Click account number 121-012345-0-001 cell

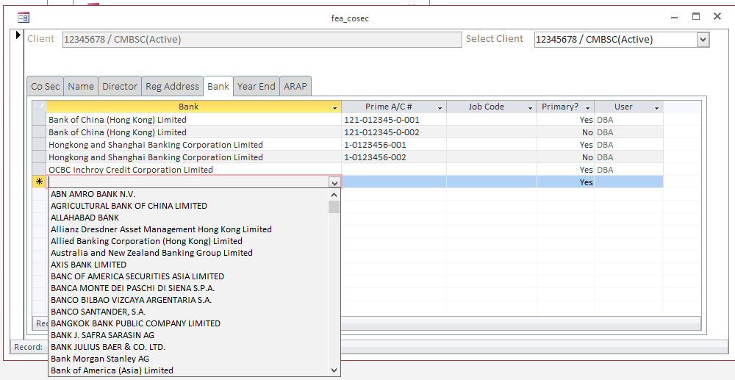tap(394, 120)
